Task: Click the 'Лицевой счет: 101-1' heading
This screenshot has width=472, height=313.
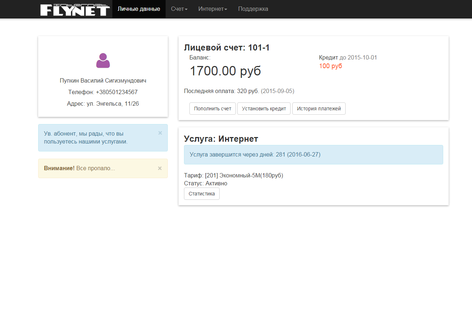Action: click(x=227, y=48)
